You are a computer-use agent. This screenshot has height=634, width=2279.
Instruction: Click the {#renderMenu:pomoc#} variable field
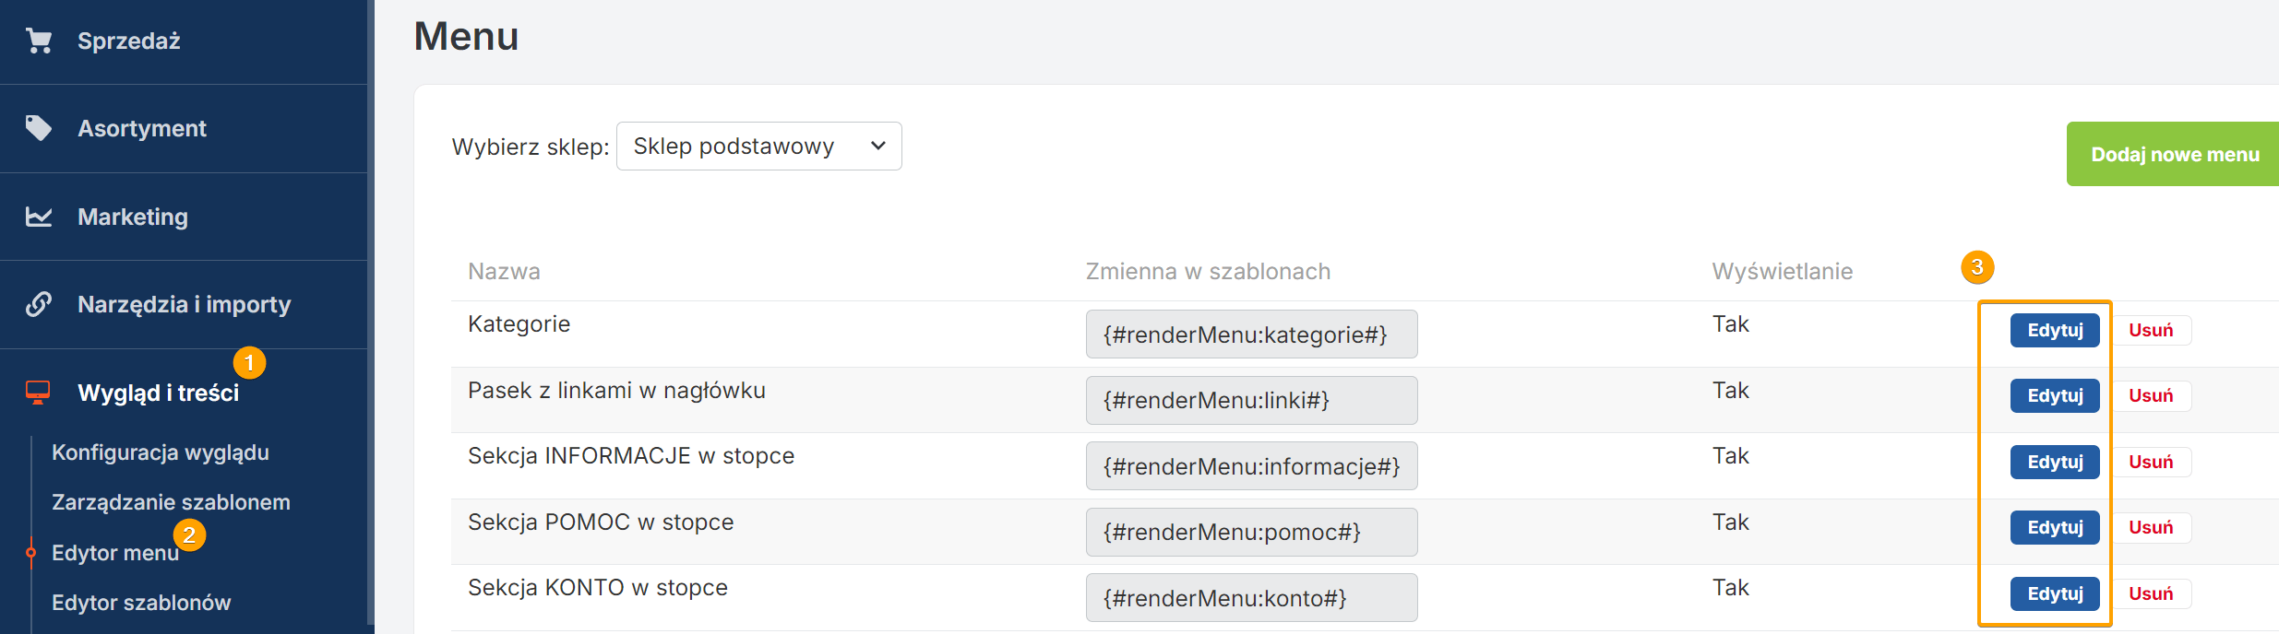[x=1251, y=532]
